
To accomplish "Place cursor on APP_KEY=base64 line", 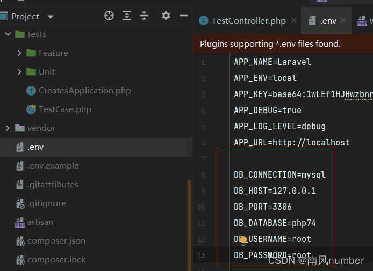I will [x=303, y=94].
